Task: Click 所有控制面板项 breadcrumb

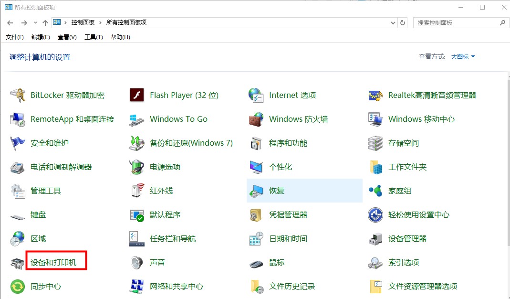Action: point(126,22)
